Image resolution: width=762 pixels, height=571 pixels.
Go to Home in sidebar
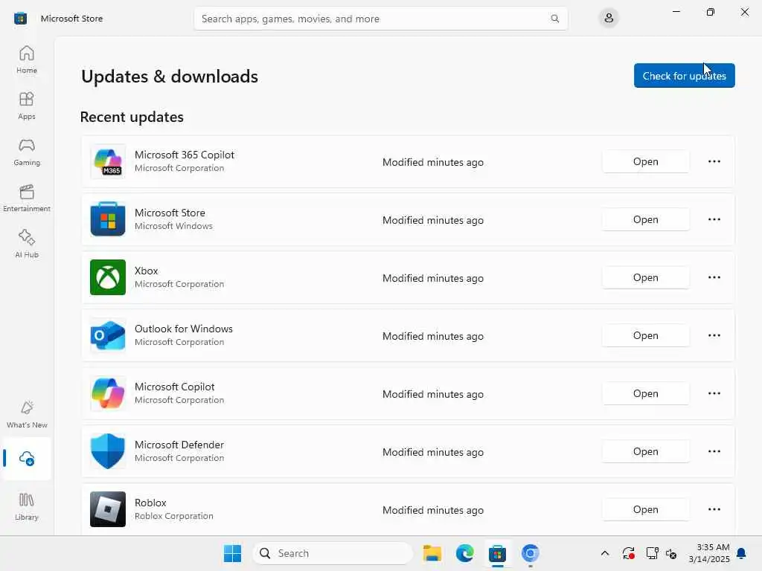[x=27, y=59]
